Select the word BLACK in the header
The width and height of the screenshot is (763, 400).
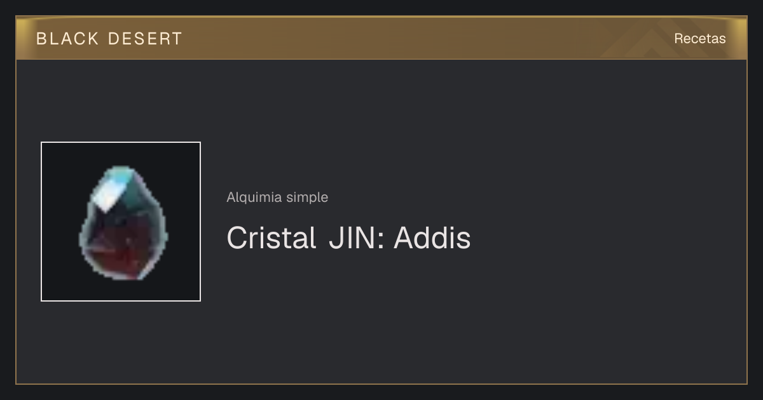click(67, 39)
